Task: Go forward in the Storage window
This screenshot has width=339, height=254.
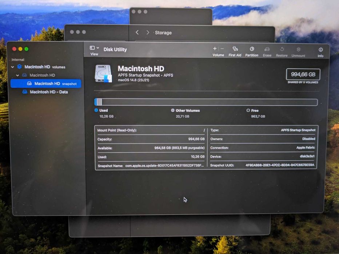Action: point(148,32)
